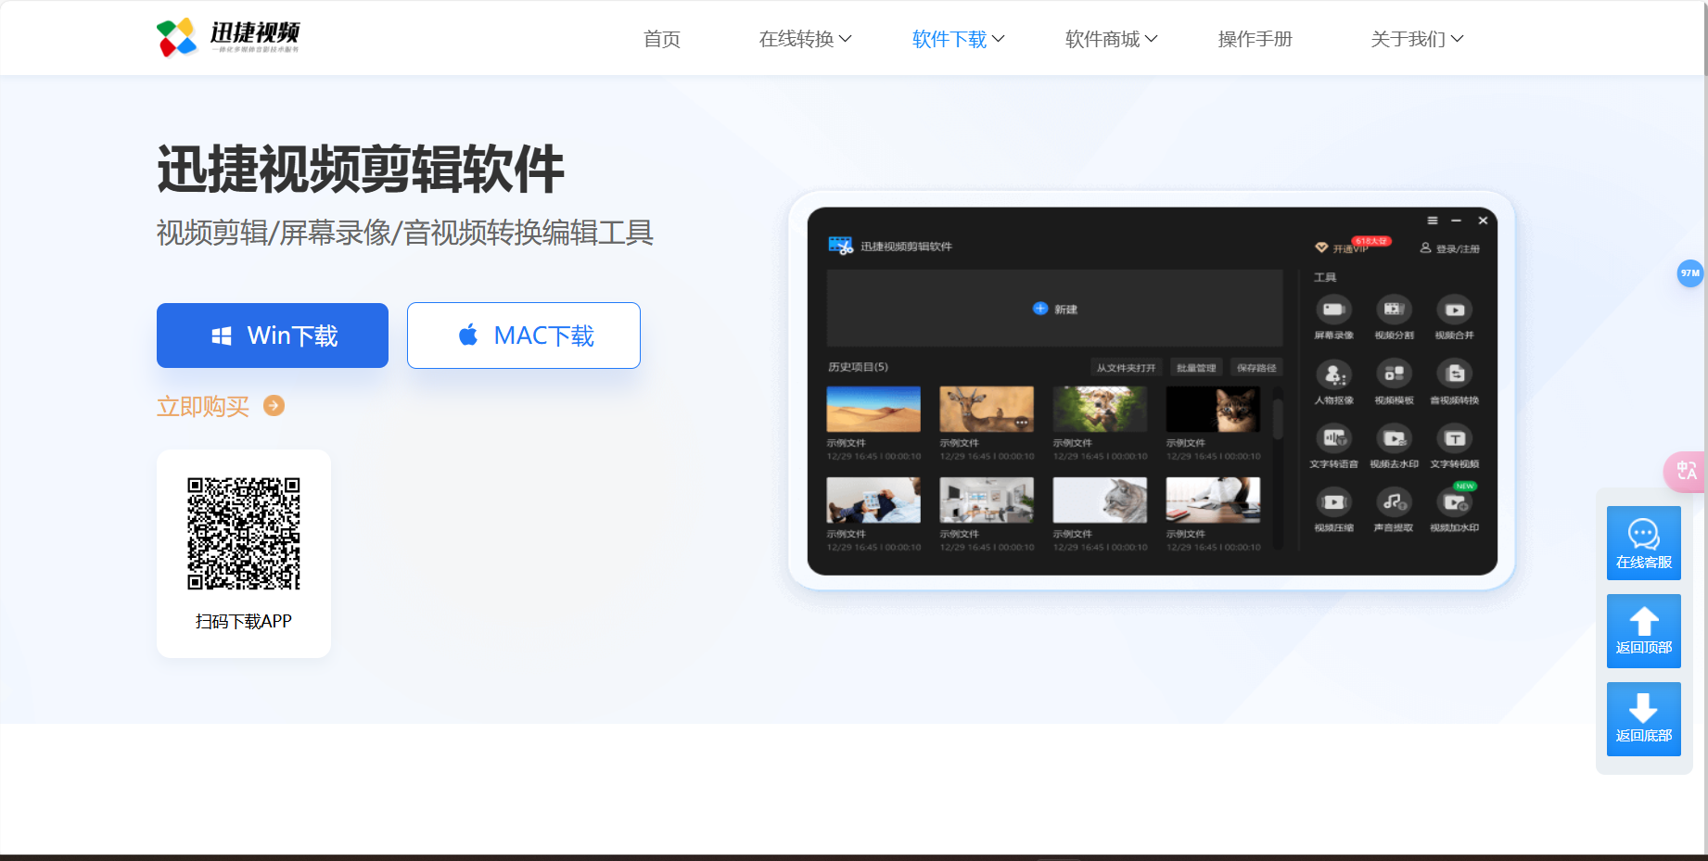Go to the 首页 menu item
Viewport: 1708px width, 861px height.
point(661,39)
